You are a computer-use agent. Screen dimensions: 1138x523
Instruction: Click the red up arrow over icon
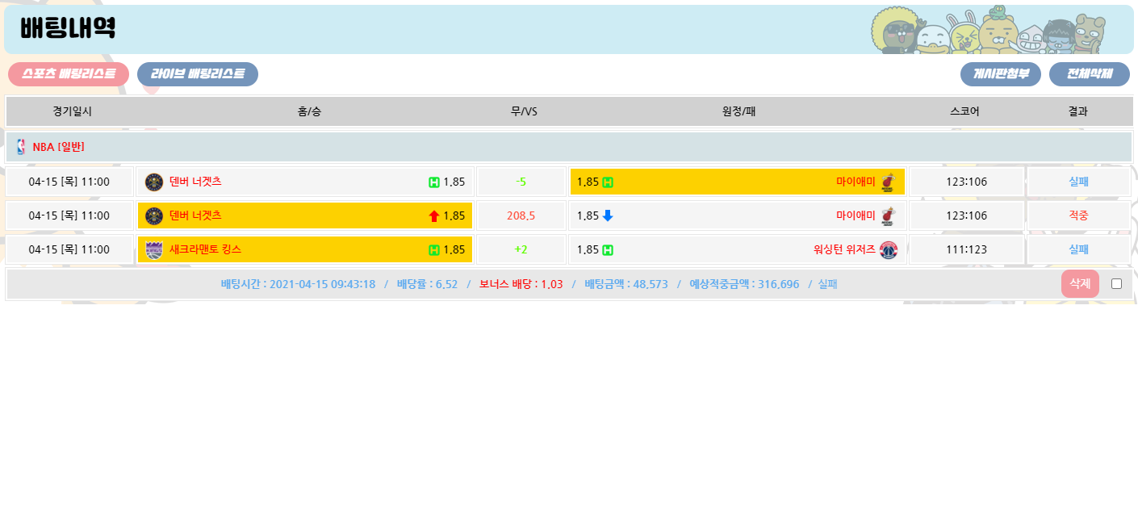(x=434, y=216)
